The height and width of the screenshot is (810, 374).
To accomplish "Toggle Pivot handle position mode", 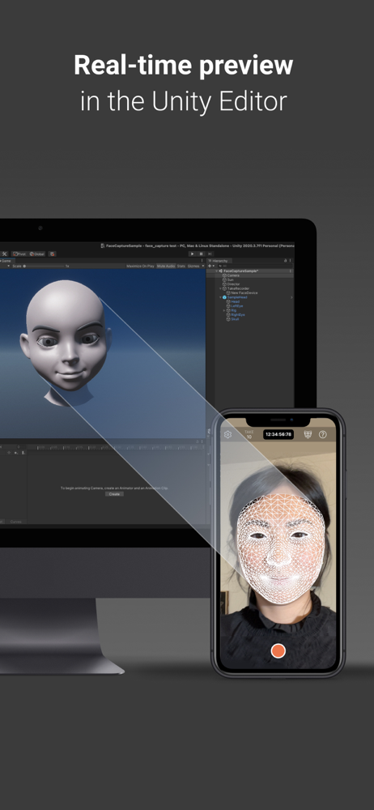I will pyautogui.click(x=19, y=254).
